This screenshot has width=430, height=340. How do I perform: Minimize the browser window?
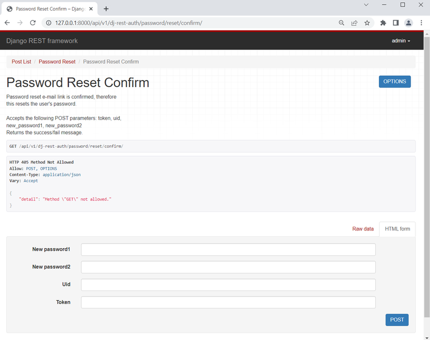click(384, 5)
